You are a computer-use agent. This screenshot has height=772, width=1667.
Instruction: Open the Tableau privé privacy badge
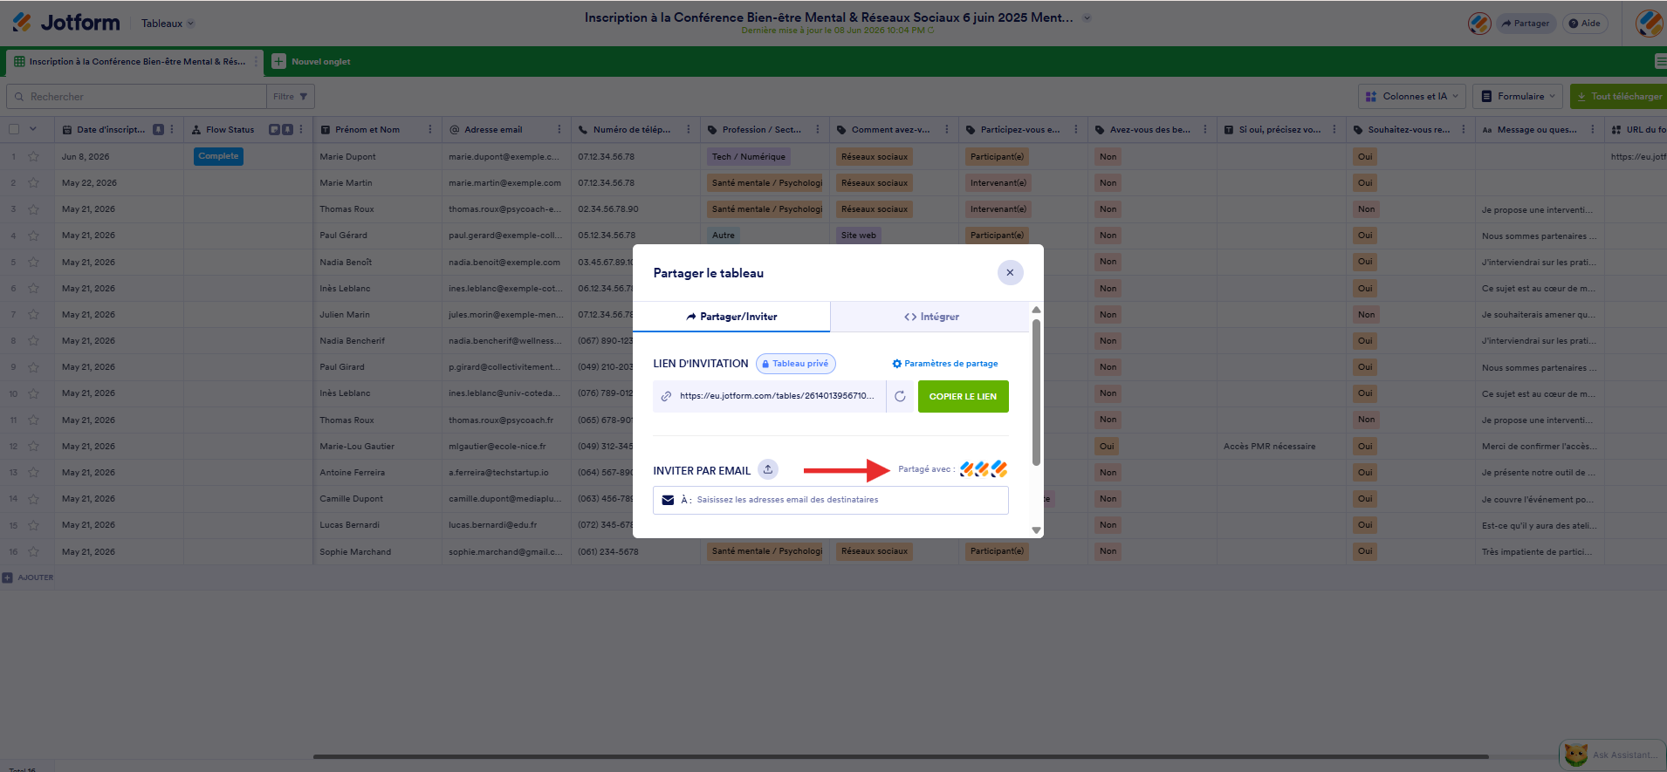(x=795, y=364)
